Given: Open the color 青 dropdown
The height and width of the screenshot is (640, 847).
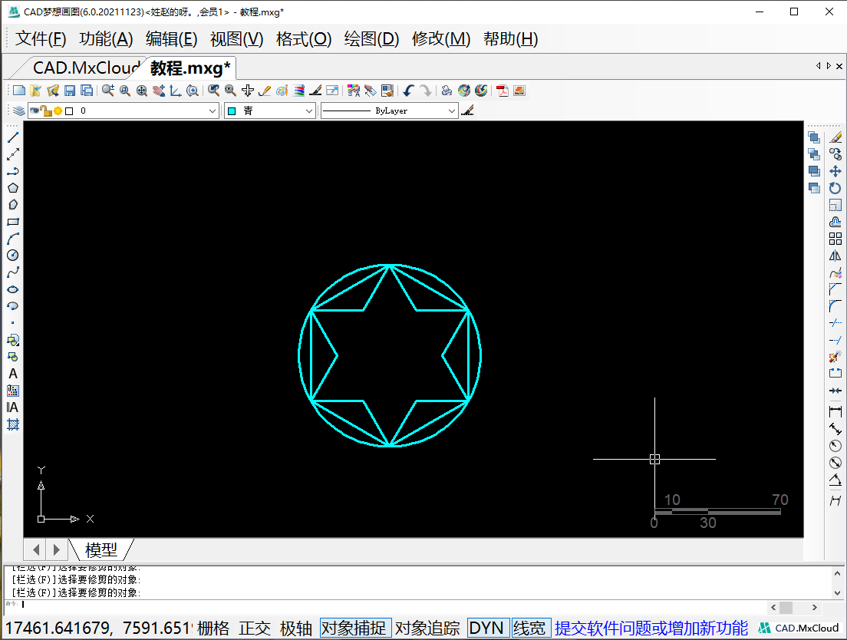Looking at the screenshot, I should (x=309, y=111).
